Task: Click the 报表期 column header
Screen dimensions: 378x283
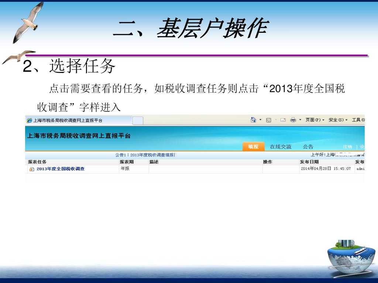Action: coord(127,162)
